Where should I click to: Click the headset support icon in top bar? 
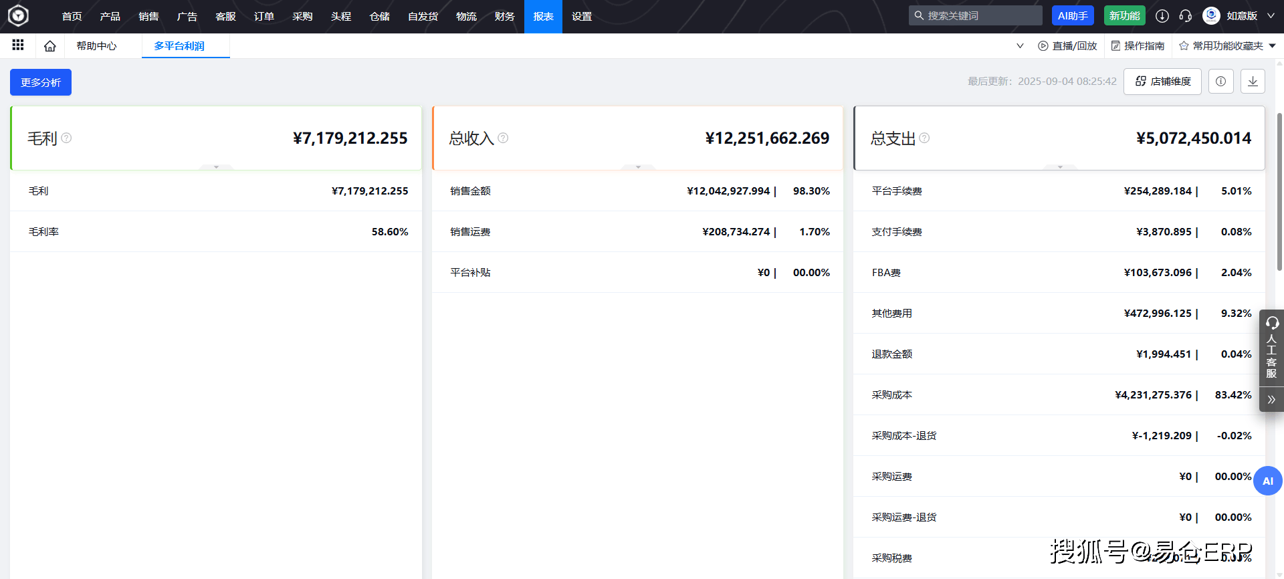coord(1185,16)
